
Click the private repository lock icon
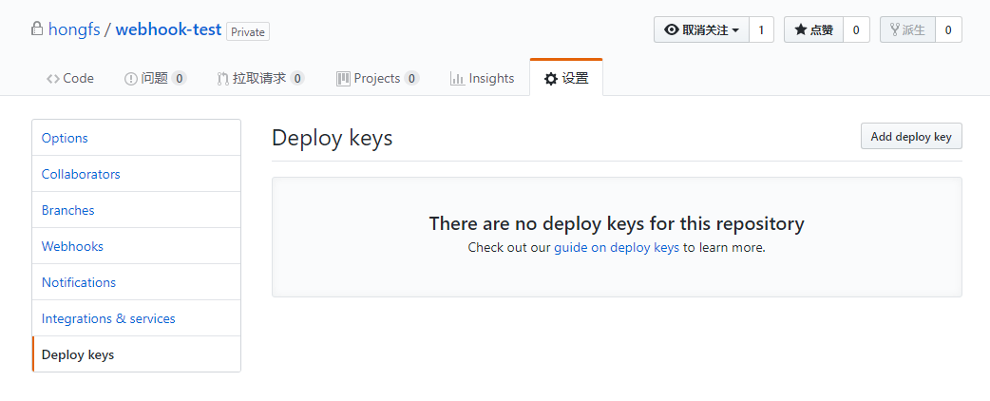[x=37, y=29]
